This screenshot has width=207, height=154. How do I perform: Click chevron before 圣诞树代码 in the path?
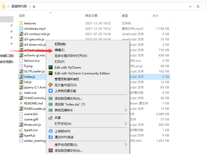(8, 6)
